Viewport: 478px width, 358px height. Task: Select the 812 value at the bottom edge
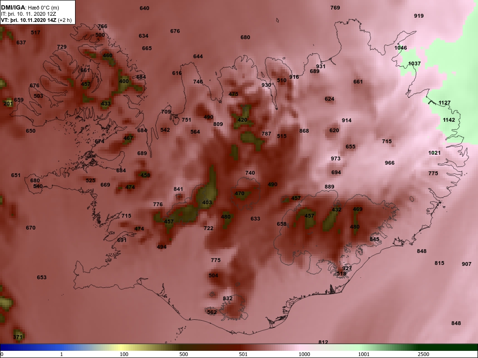click(x=323, y=342)
